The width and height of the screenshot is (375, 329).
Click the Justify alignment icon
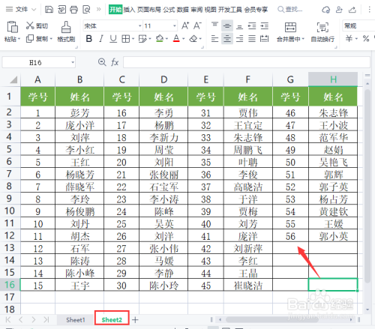tap(252, 39)
